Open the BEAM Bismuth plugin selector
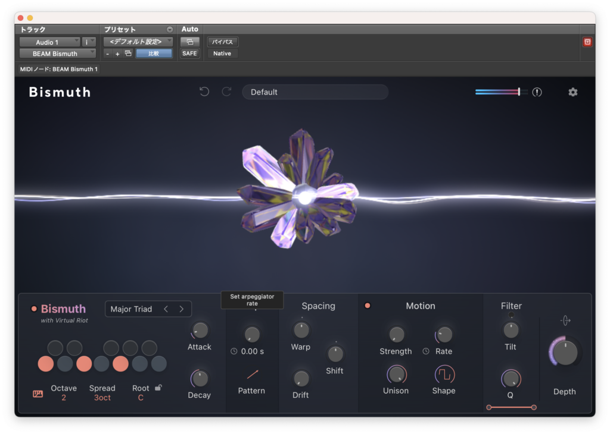Viewport: 610px width, 434px height. point(58,54)
